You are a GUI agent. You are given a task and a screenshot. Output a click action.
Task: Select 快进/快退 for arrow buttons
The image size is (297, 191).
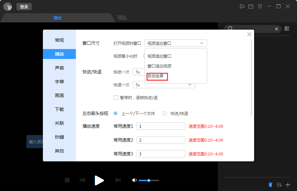pos(165,113)
